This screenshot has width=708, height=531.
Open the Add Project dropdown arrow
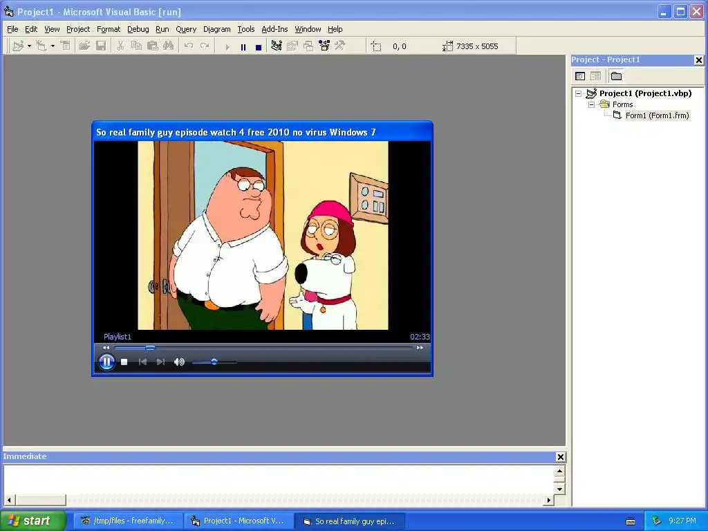coord(29,46)
